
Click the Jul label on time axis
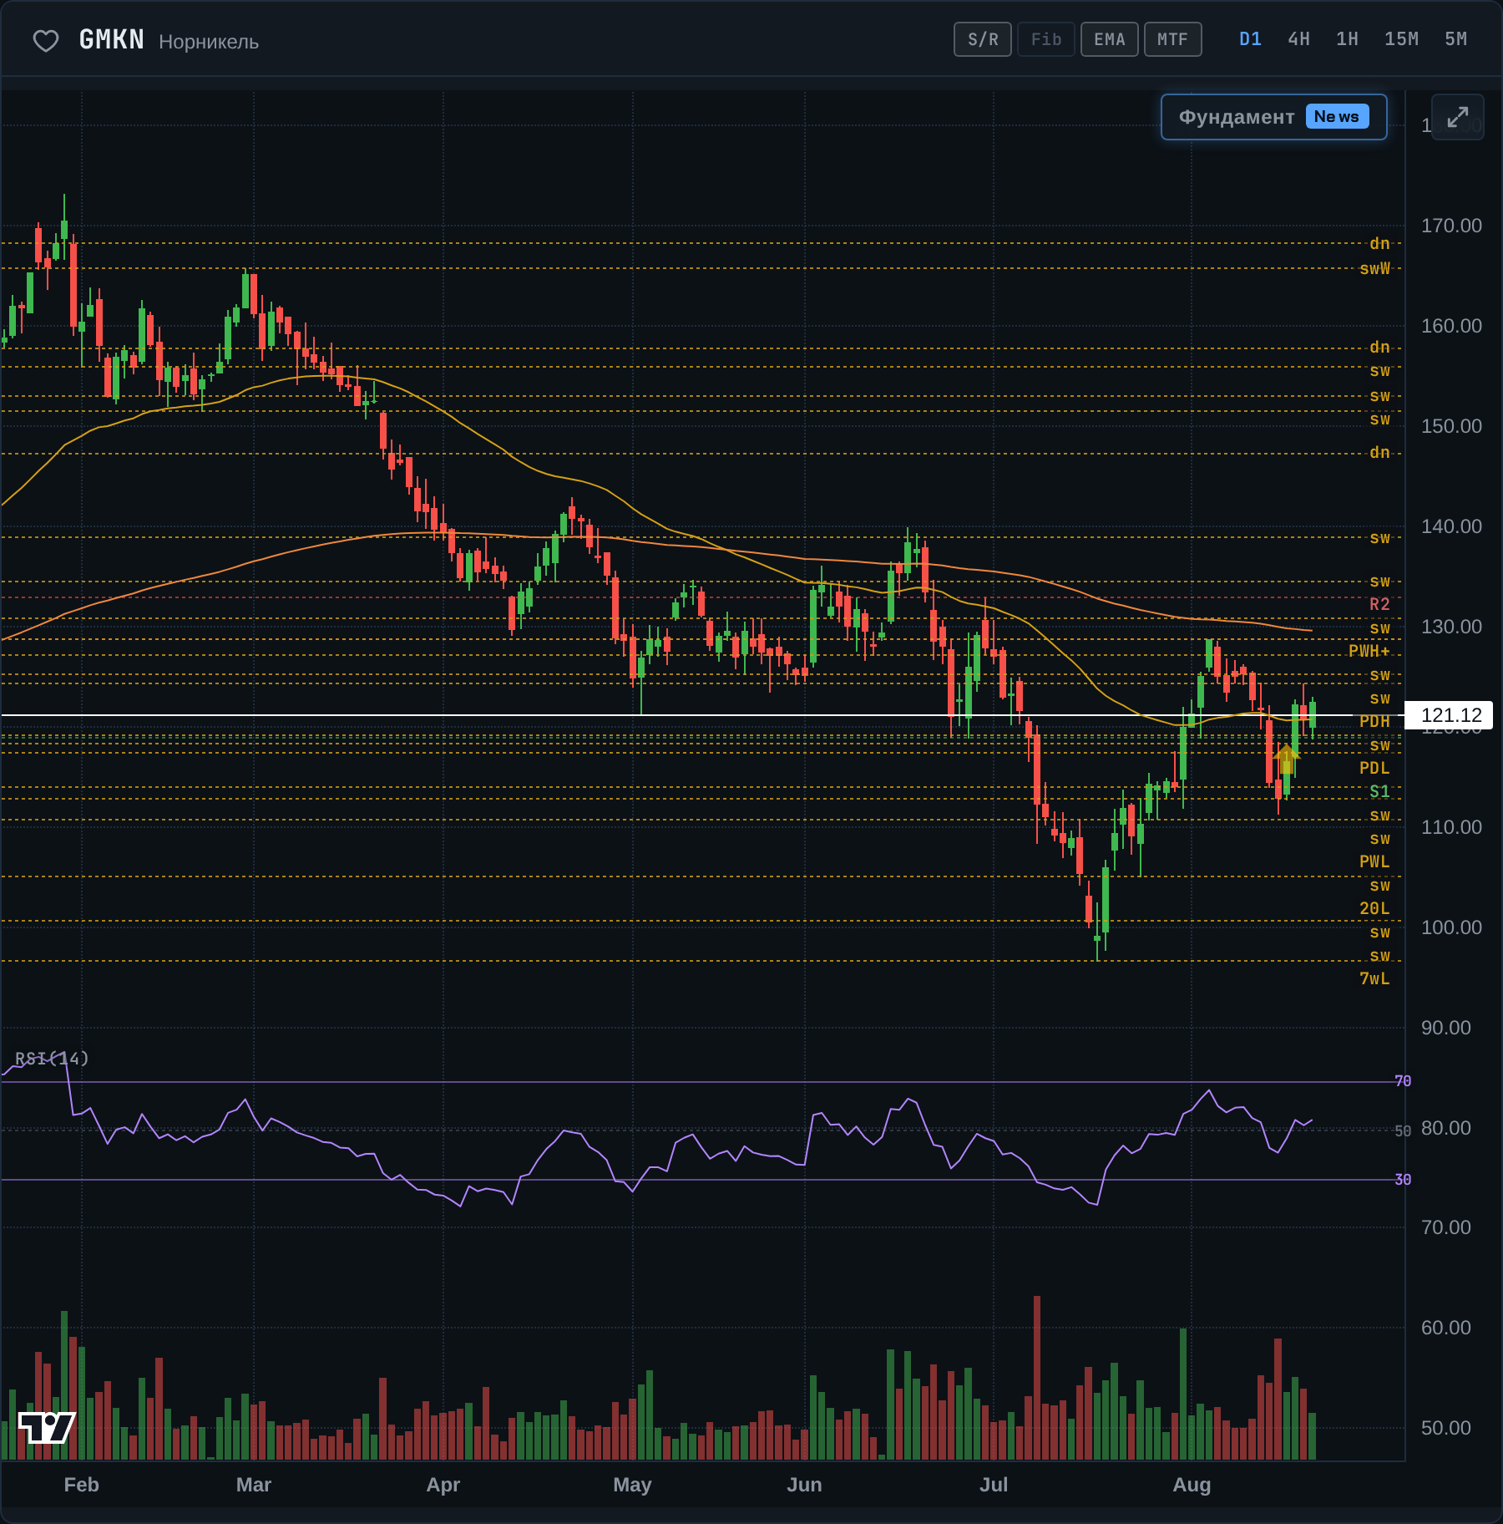pyautogui.click(x=994, y=1485)
